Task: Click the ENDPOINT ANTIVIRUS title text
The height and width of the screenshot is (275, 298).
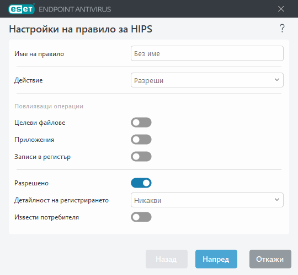Action: tap(75, 9)
